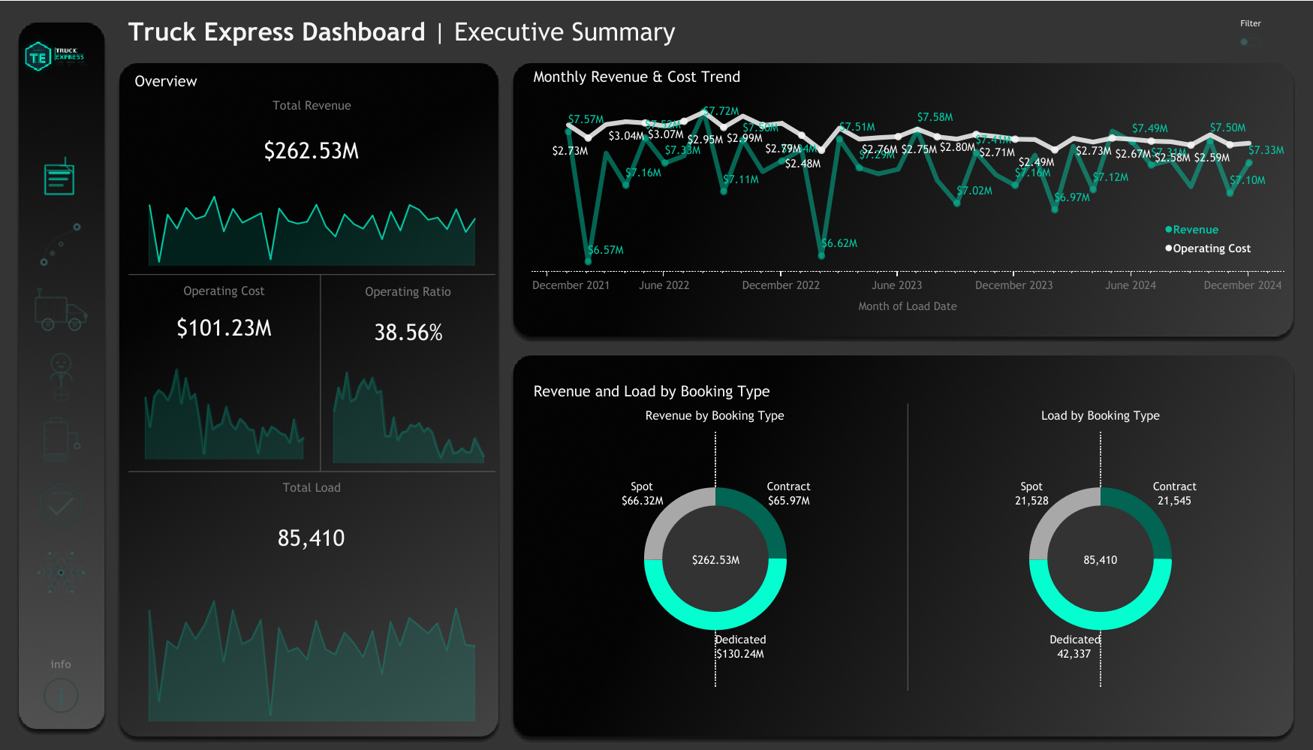Click the Contract $65.97M revenue label

788,494
